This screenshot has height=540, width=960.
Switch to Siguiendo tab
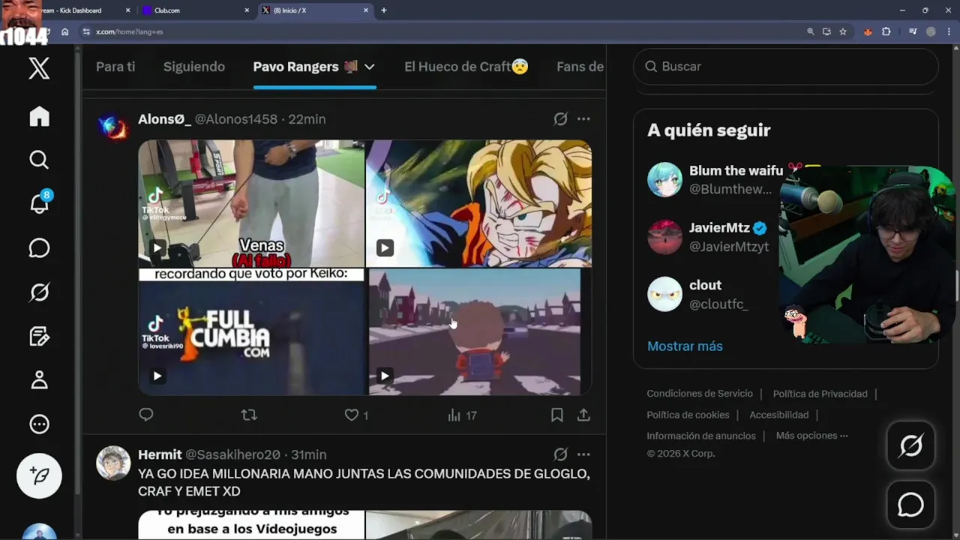click(x=194, y=67)
